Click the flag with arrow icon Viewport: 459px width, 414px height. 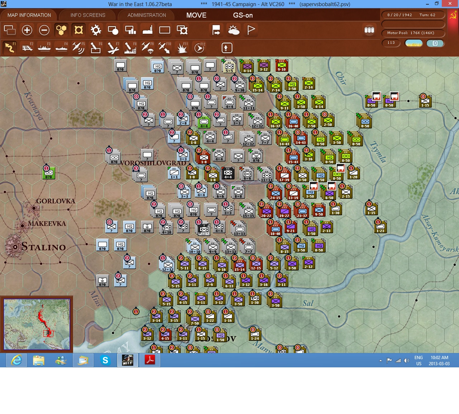click(x=216, y=30)
